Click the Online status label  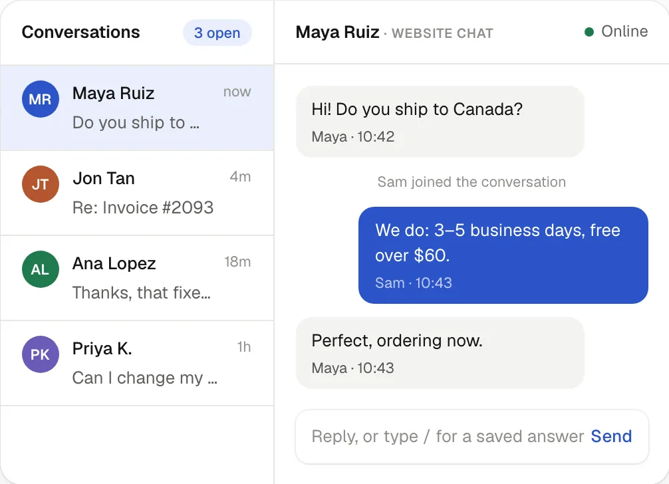click(x=624, y=31)
